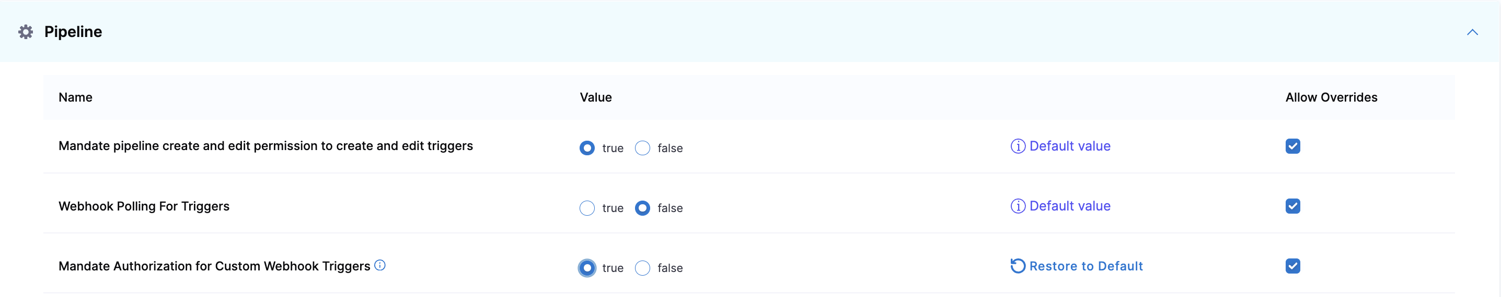Screen dimensions: 1501x297
Task: Toggle Allow Overrides for Webhook Polling For Triggers
Action: click(1292, 206)
